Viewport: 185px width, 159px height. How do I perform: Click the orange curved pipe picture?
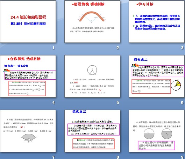point(92,17)
